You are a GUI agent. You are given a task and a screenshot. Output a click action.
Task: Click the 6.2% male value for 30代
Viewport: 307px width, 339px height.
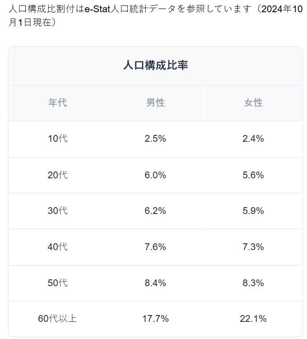pyautogui.click(x=155, y=211)
